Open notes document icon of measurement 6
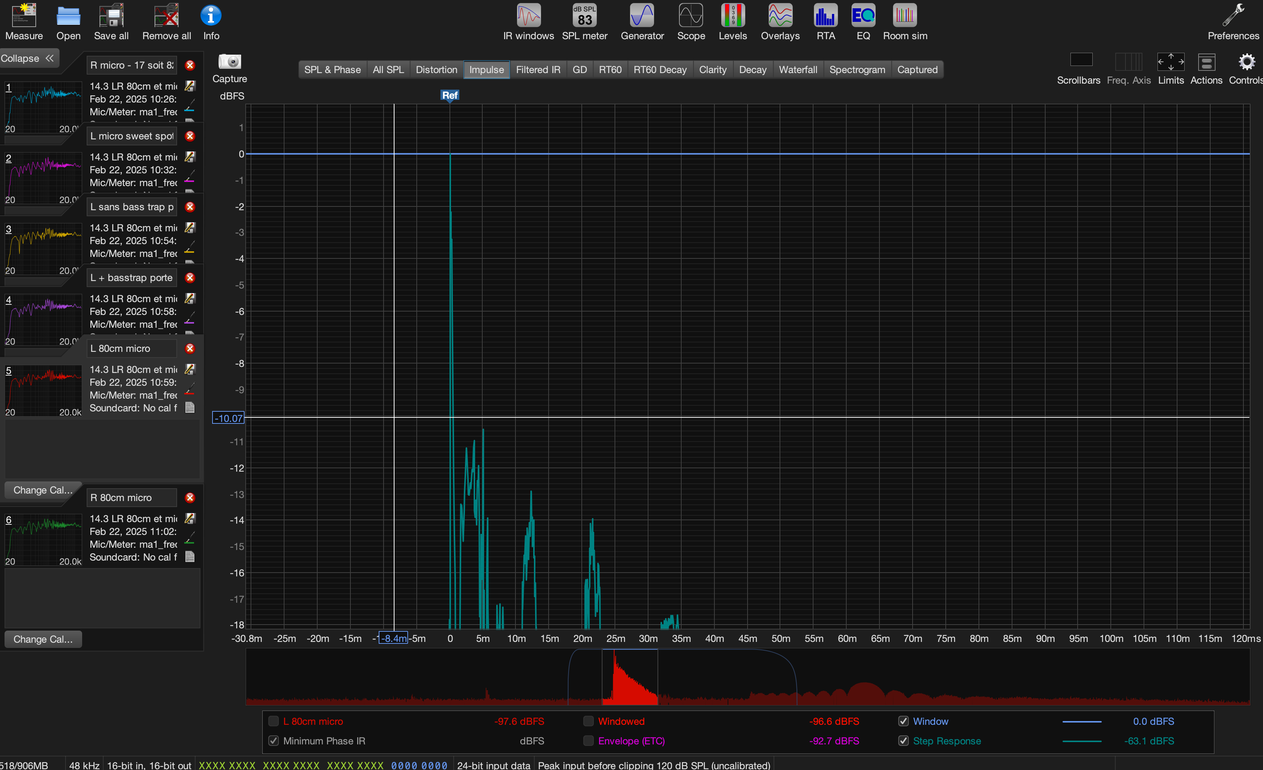 pyautogui.click(x=190, y=556)
